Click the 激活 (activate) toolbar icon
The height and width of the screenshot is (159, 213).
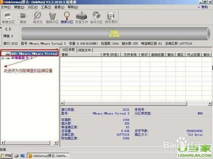point(23,18)
